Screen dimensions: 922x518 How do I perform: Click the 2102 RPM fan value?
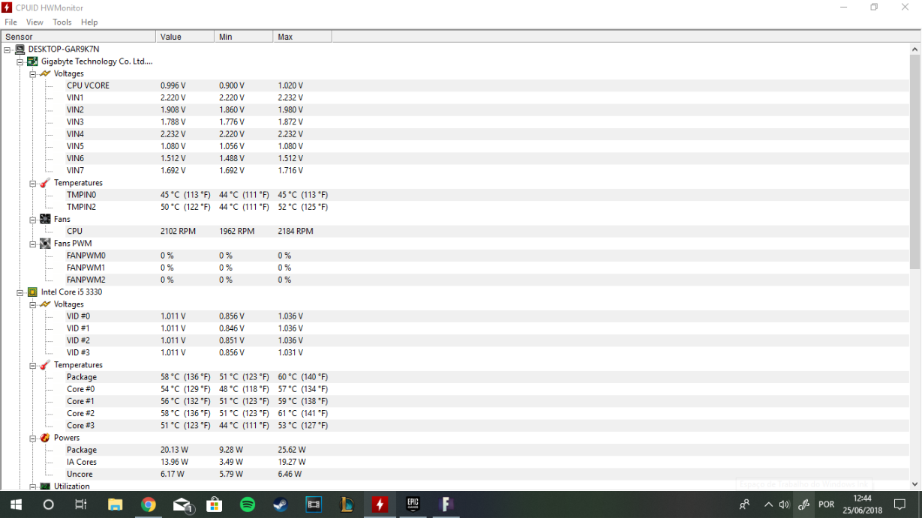tap(178, 232)
